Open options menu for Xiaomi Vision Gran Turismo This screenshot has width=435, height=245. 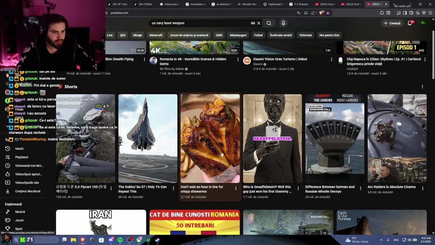(331, 59)
